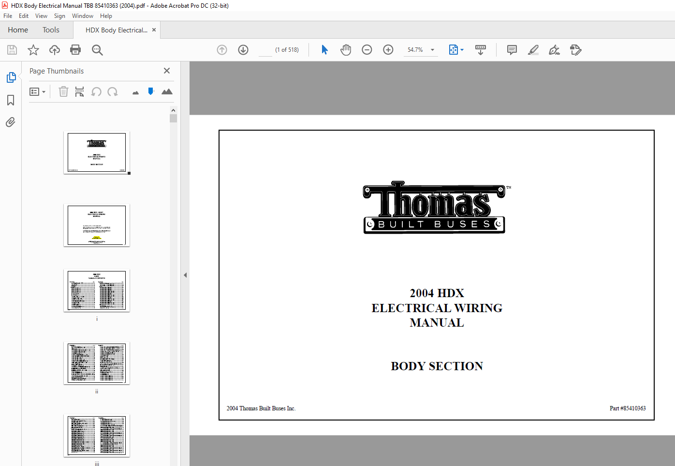Viewport: 675px width, 466px height.
Task: Select the HDX Body Electrical document tab
Action: click(116, 30)
